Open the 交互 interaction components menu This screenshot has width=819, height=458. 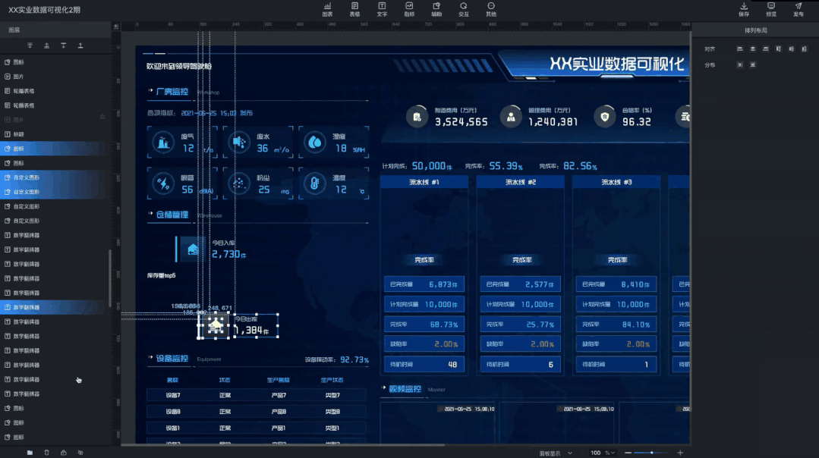(x=464, y=9)
